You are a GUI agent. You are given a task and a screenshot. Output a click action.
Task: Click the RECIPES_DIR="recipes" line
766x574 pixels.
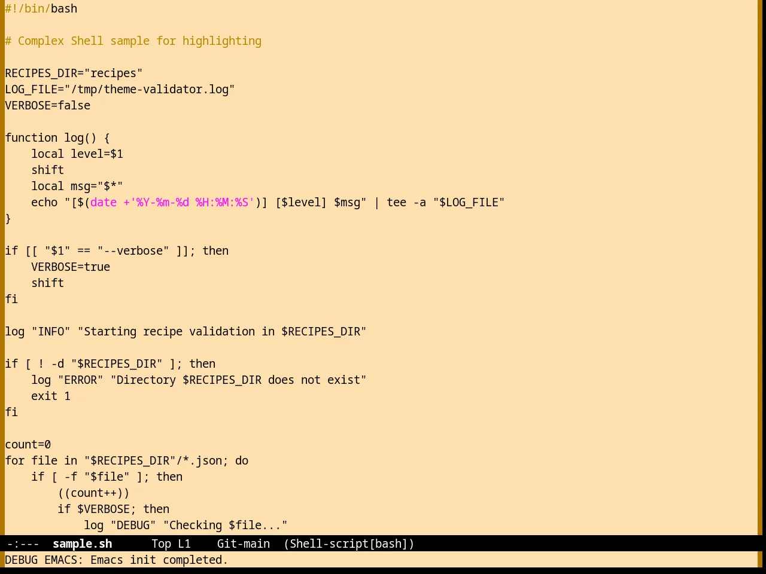[x=74, y=73]
